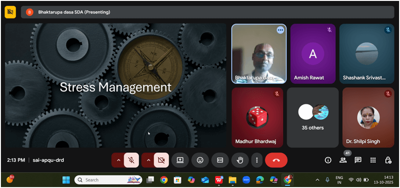400x188 pixels.
Task: Open host controls lock icon
Action: (x=388, y=160)
